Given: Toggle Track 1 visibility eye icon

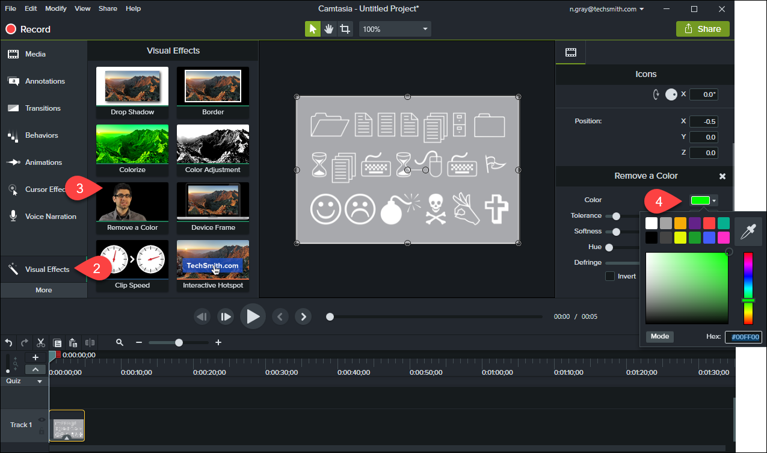Looking at the screenshot, I should tap(42, 419).
